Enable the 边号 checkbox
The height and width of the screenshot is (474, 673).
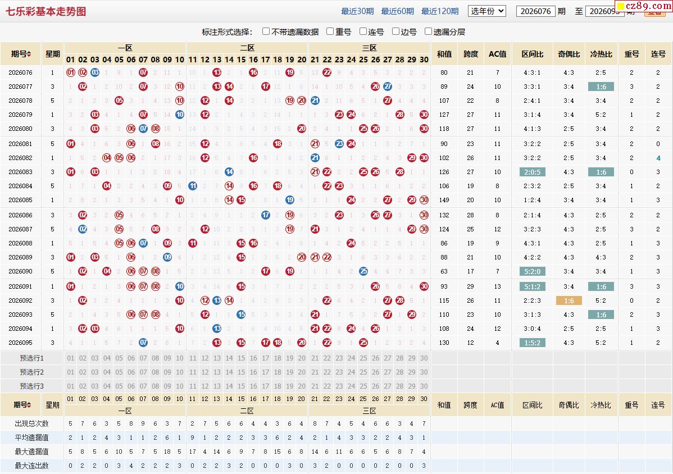click(395, 31)
